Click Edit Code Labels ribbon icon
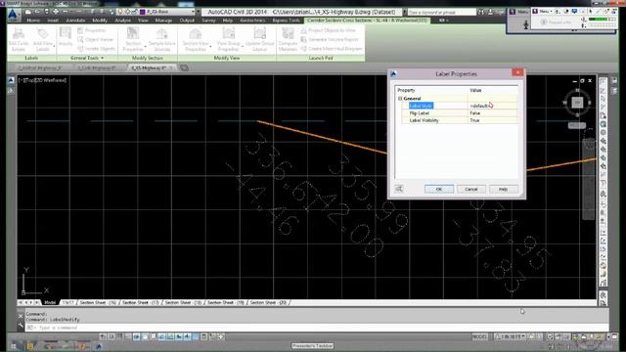The height and width of the screenshot is (352, 626). [x=19, y=39]
